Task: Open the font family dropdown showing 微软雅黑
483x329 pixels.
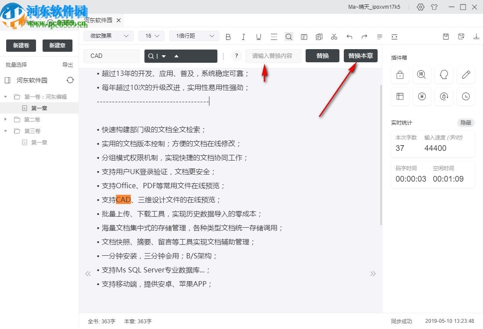Action: pyautogui.click(x=108, y=36)
